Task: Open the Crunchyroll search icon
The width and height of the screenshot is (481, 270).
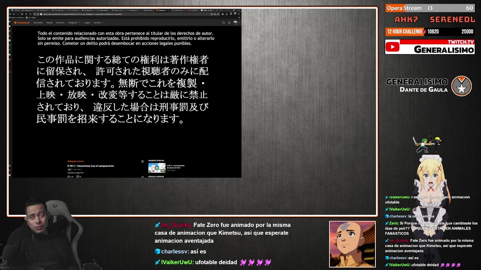Action: (x=224, y=22)
